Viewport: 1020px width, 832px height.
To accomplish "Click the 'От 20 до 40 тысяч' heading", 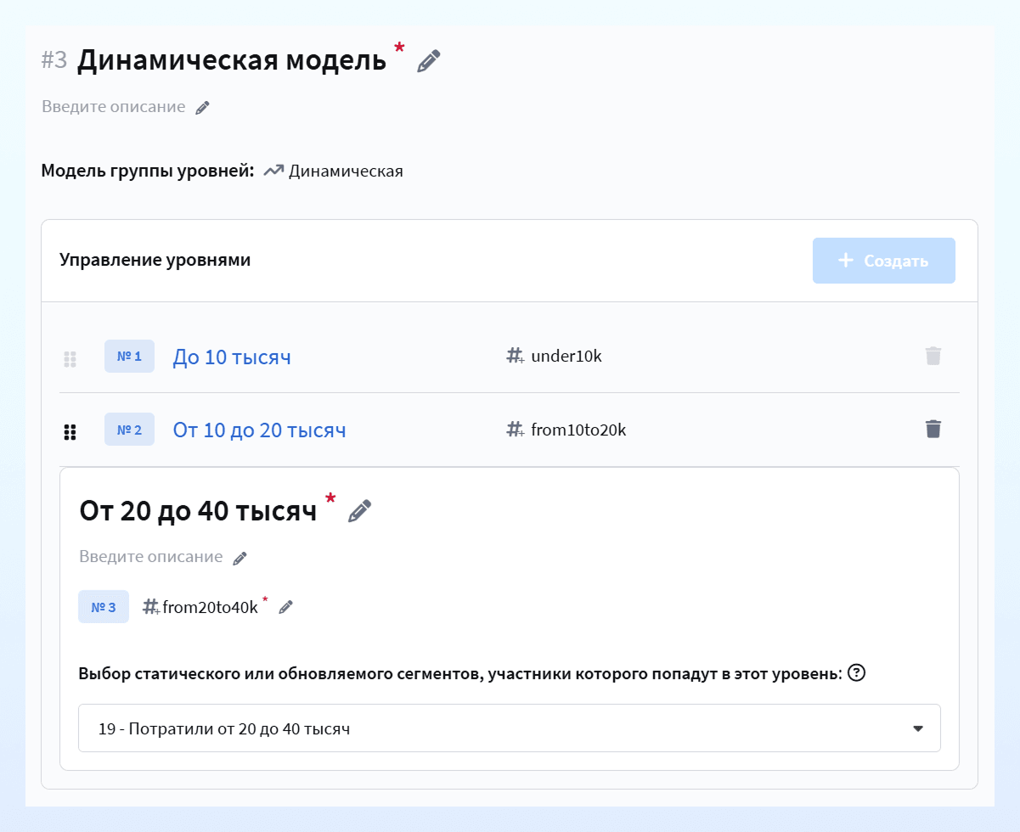I will point(198,510).
